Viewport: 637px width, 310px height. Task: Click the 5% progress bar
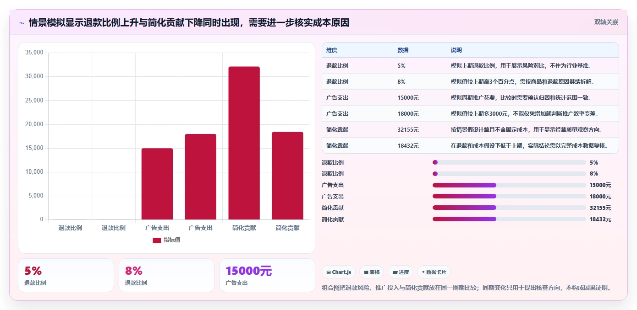[x=509, y=162]
